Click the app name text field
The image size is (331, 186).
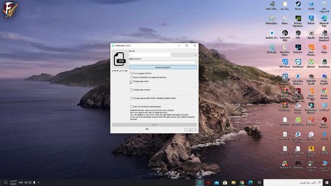pyautogui.click(x=162, y=85)
